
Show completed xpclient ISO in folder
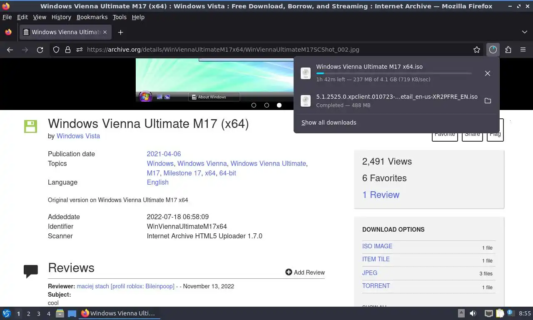[488, 101]
